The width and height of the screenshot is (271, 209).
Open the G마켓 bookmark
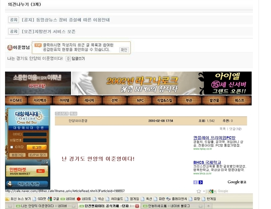(x=40, y=199)
